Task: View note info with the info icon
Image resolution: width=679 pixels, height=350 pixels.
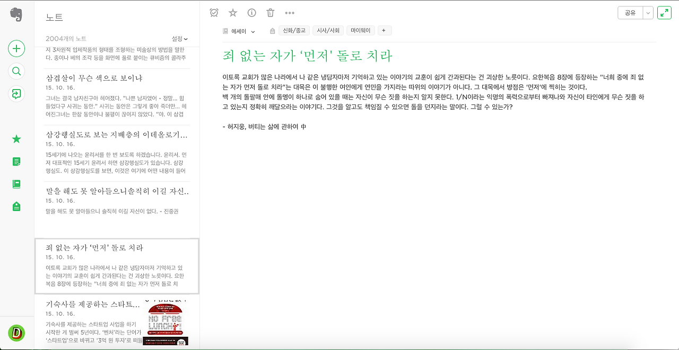Action: point(251,12)
